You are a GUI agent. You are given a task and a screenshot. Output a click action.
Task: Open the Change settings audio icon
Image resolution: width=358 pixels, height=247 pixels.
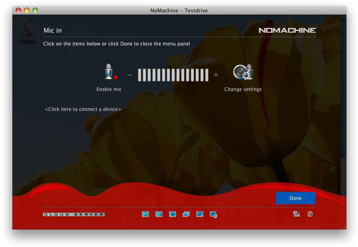pos(243,72)
